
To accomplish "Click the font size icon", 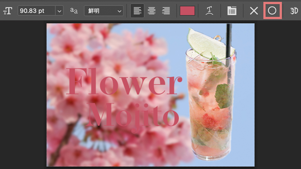I will coord(8,11).
